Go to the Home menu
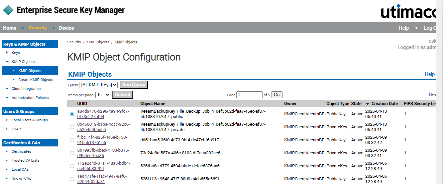Screen dimensions: 443x184 coord(10,28)
